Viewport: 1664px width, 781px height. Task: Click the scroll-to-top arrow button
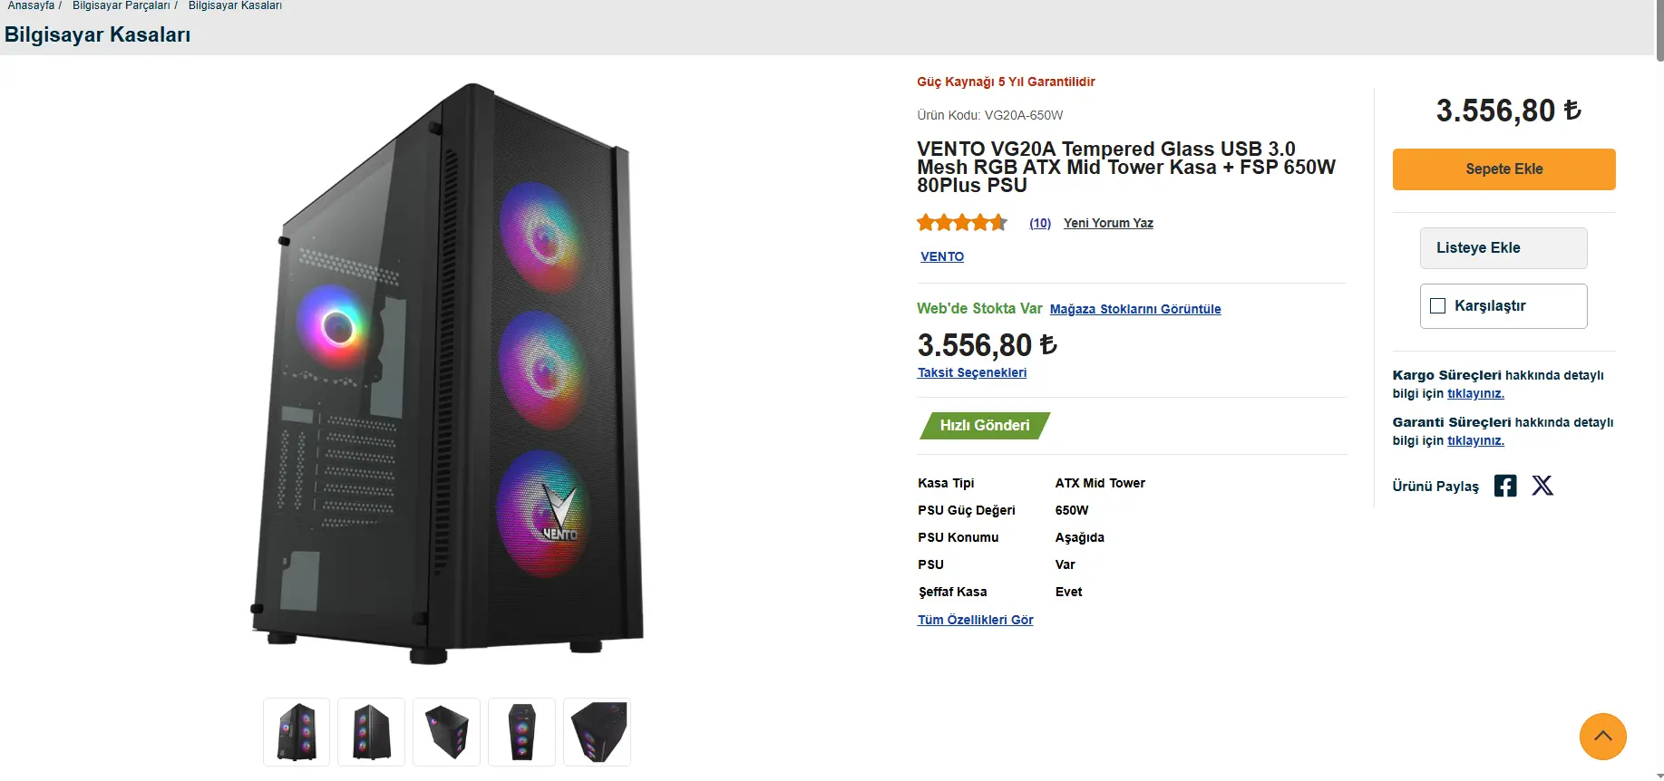click(1602, 737)
